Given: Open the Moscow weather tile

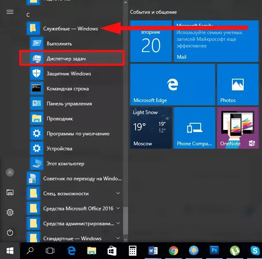Looking at the screenshot, I should click(x=151, y=128).
